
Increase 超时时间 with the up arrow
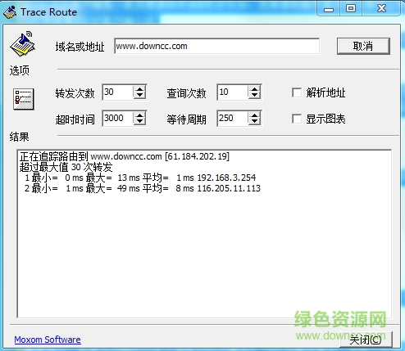click(139, 115)
